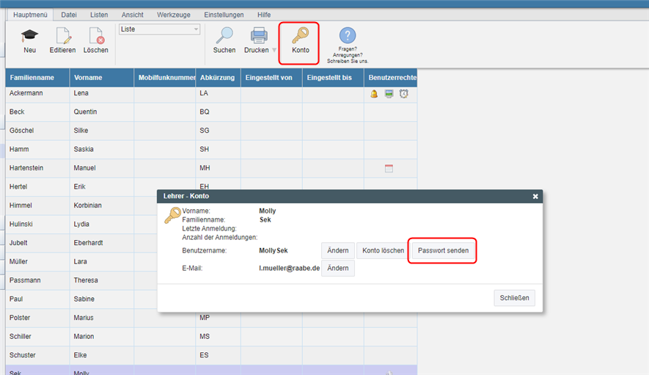Click the Passwort senden button
The height and width of the screenshot is (375, 649).
coord(443,251)
